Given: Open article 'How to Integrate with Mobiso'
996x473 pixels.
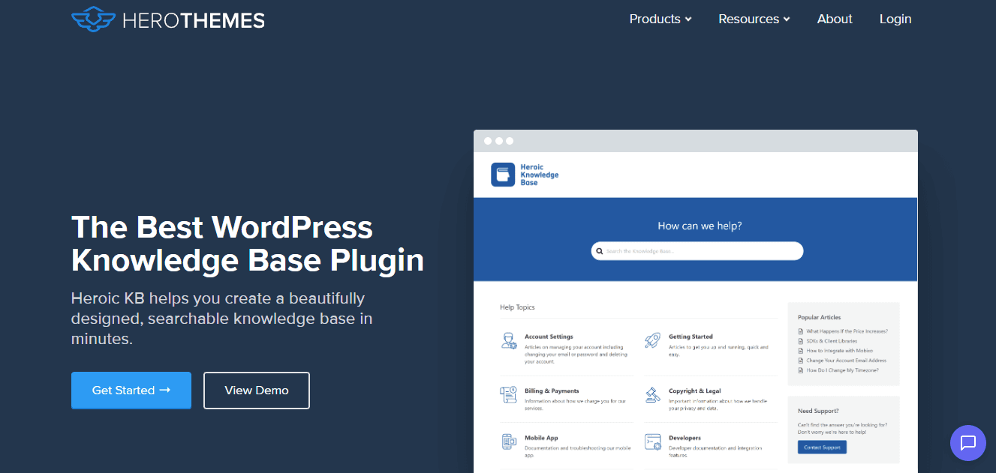Looking at the screenshot, I should 839,351.
